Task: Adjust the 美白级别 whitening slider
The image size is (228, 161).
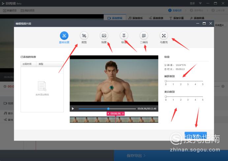Action: (x=184, y=97)
